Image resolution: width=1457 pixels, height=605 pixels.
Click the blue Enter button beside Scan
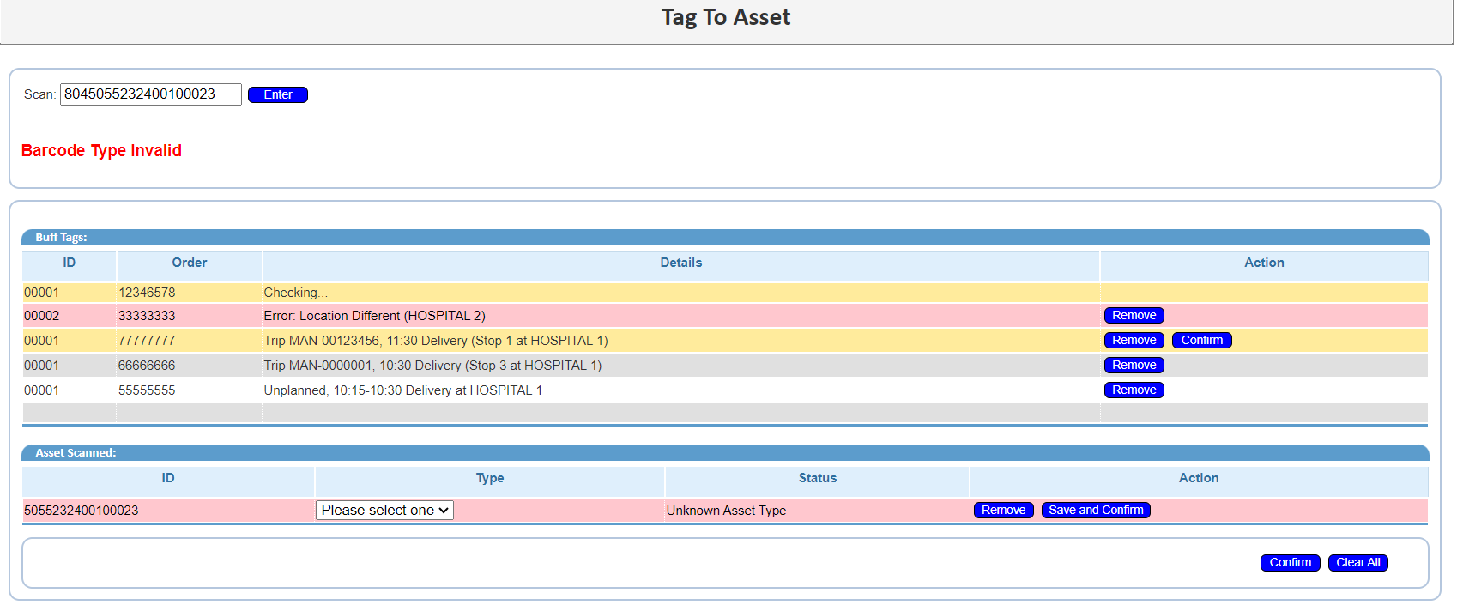pyautogui.click(x=278, y=94)
